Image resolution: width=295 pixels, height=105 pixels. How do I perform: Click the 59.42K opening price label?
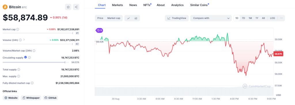[100, 42]
